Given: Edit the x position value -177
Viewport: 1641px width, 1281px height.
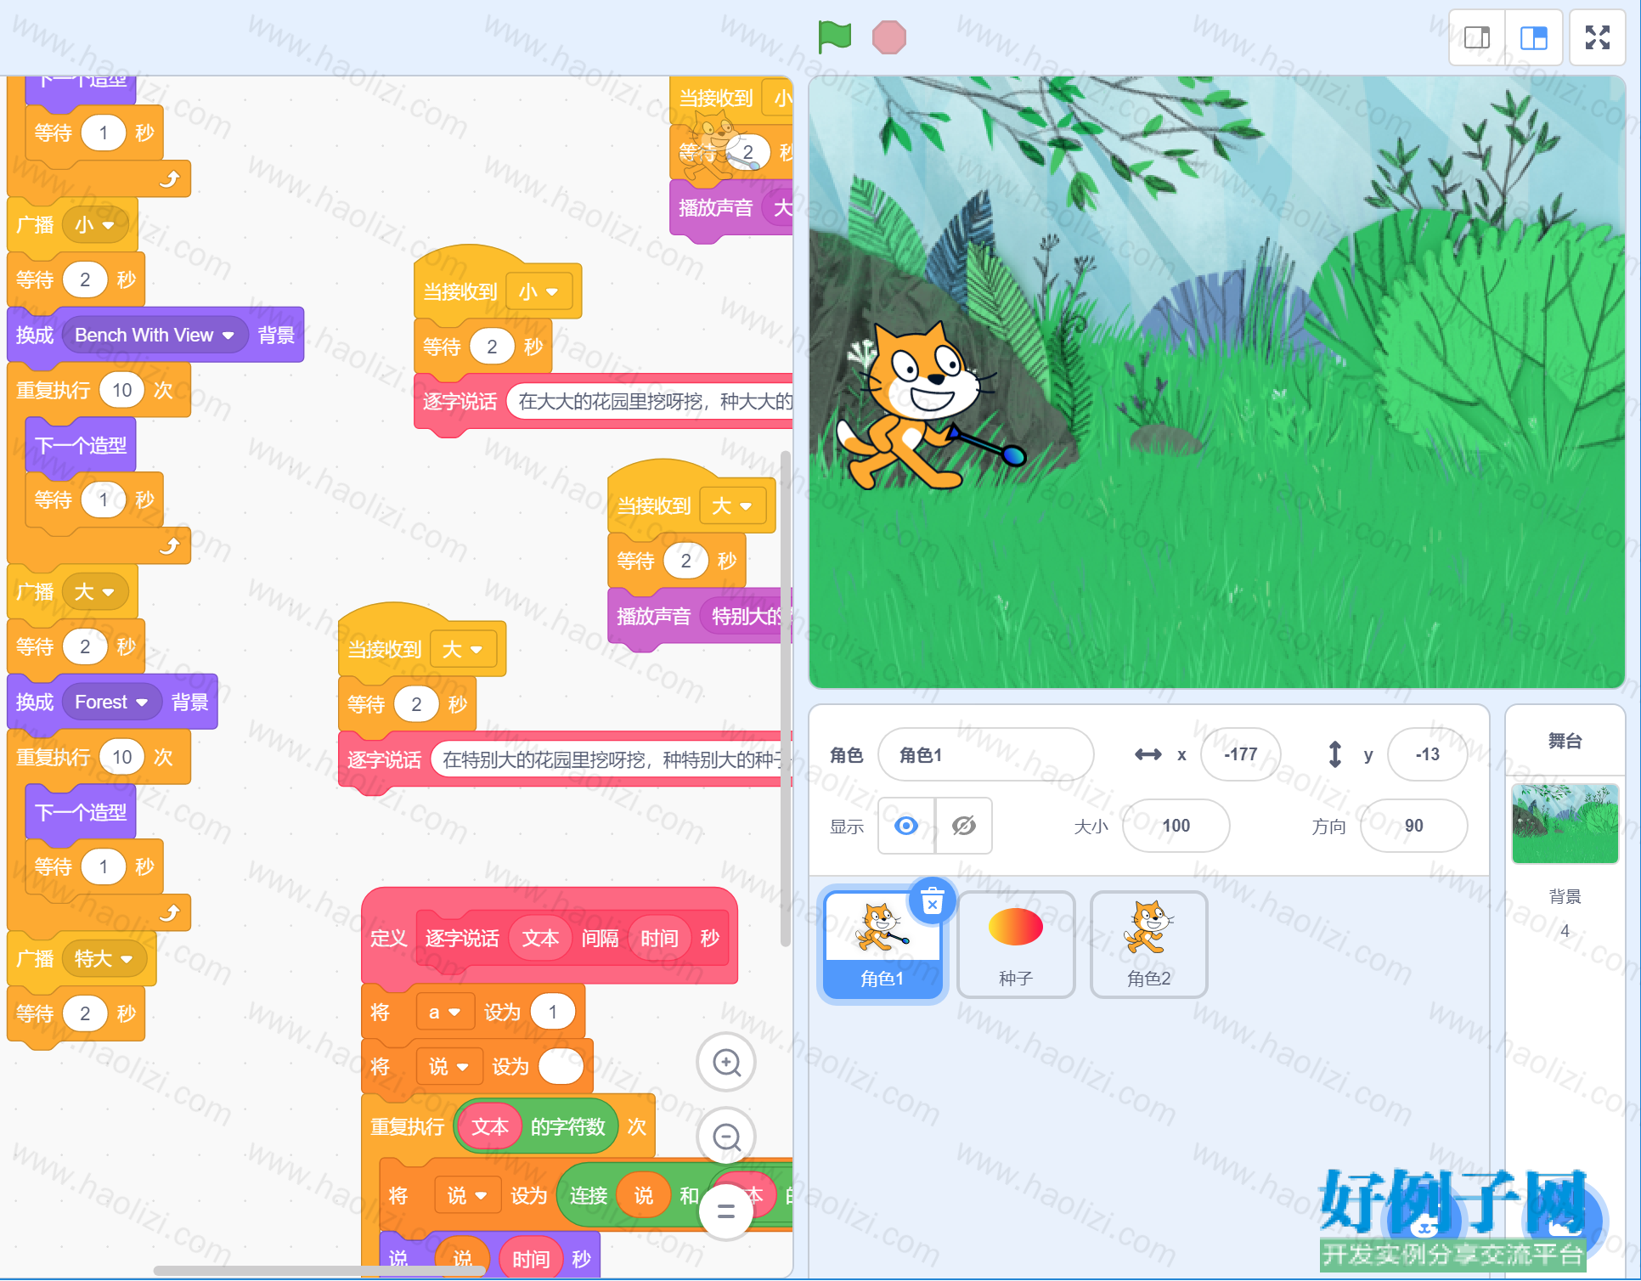Looking at the screenshot, I should click(1240, 754).
